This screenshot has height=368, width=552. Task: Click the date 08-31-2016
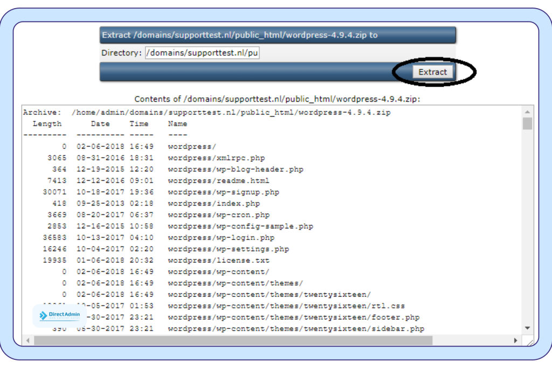coord(100,158)
